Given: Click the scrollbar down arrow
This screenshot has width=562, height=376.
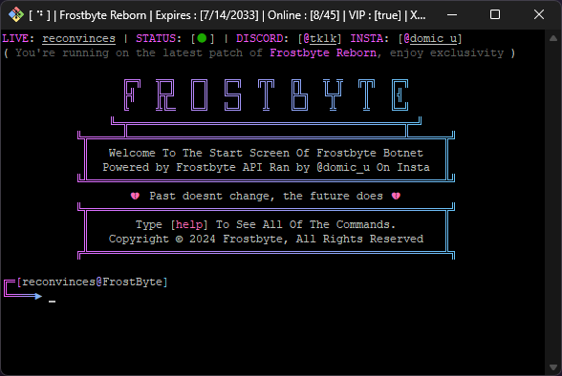Looking at the screenshot, I should click(x=553, y=367).
